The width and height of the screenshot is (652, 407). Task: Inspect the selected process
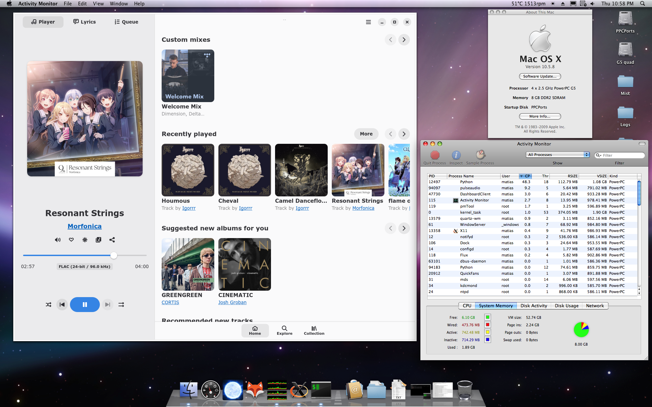(456, 157)
